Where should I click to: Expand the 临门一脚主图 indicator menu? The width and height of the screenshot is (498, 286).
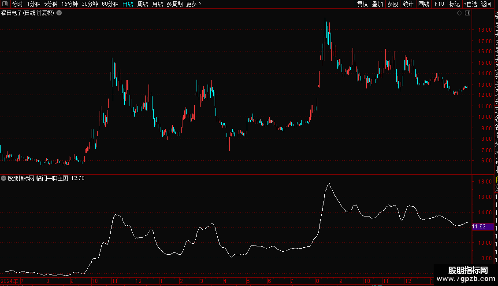point(4,178)
